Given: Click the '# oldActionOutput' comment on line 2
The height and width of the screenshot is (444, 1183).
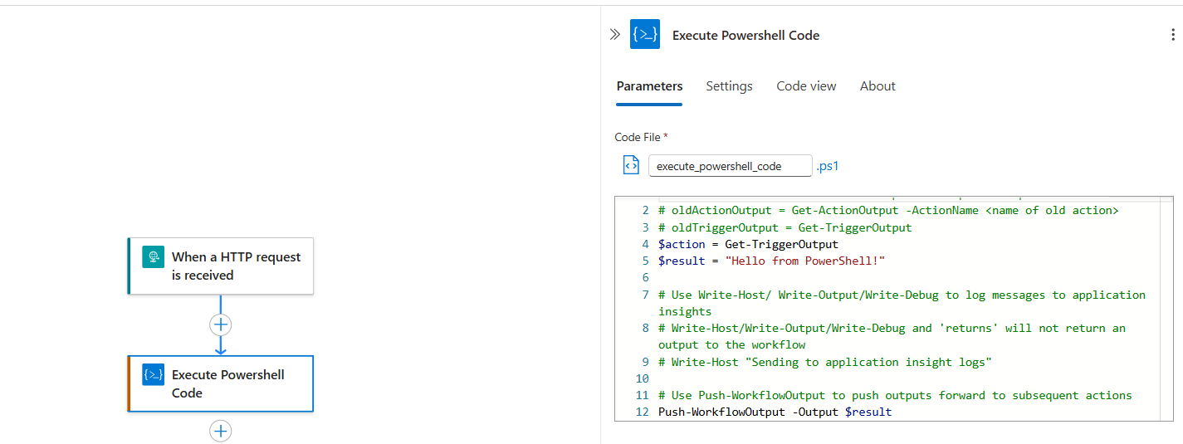Looking at the screenshot, I should click(x=888, y=210).
